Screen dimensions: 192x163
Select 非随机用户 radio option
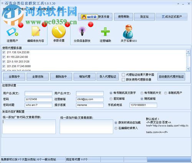coord(166,93)
